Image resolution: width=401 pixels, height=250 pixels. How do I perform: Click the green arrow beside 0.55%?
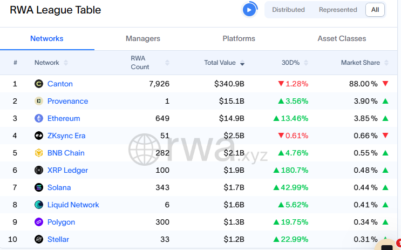[385, 153]
